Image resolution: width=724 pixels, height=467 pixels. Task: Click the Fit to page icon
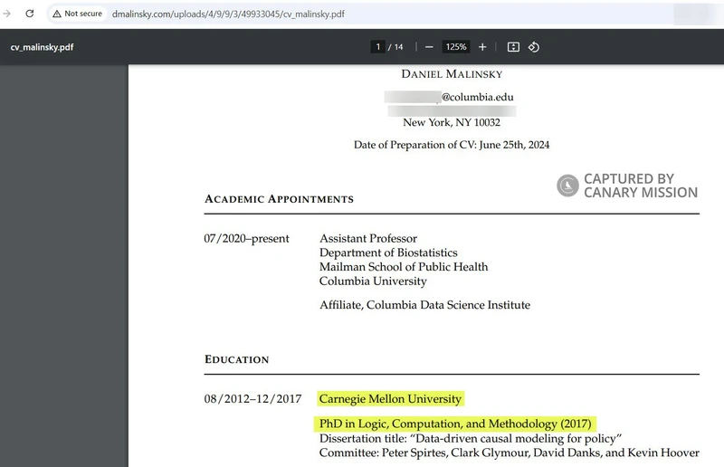click(513, 47)
